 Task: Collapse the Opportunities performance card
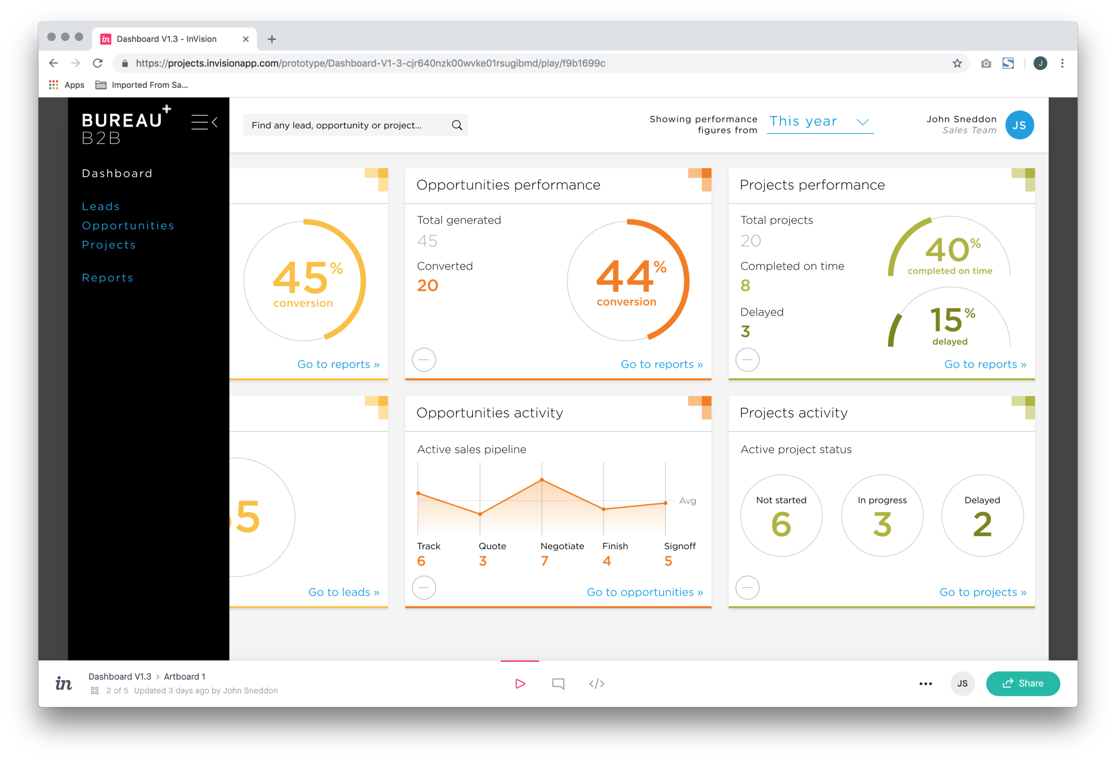[424, 360]
